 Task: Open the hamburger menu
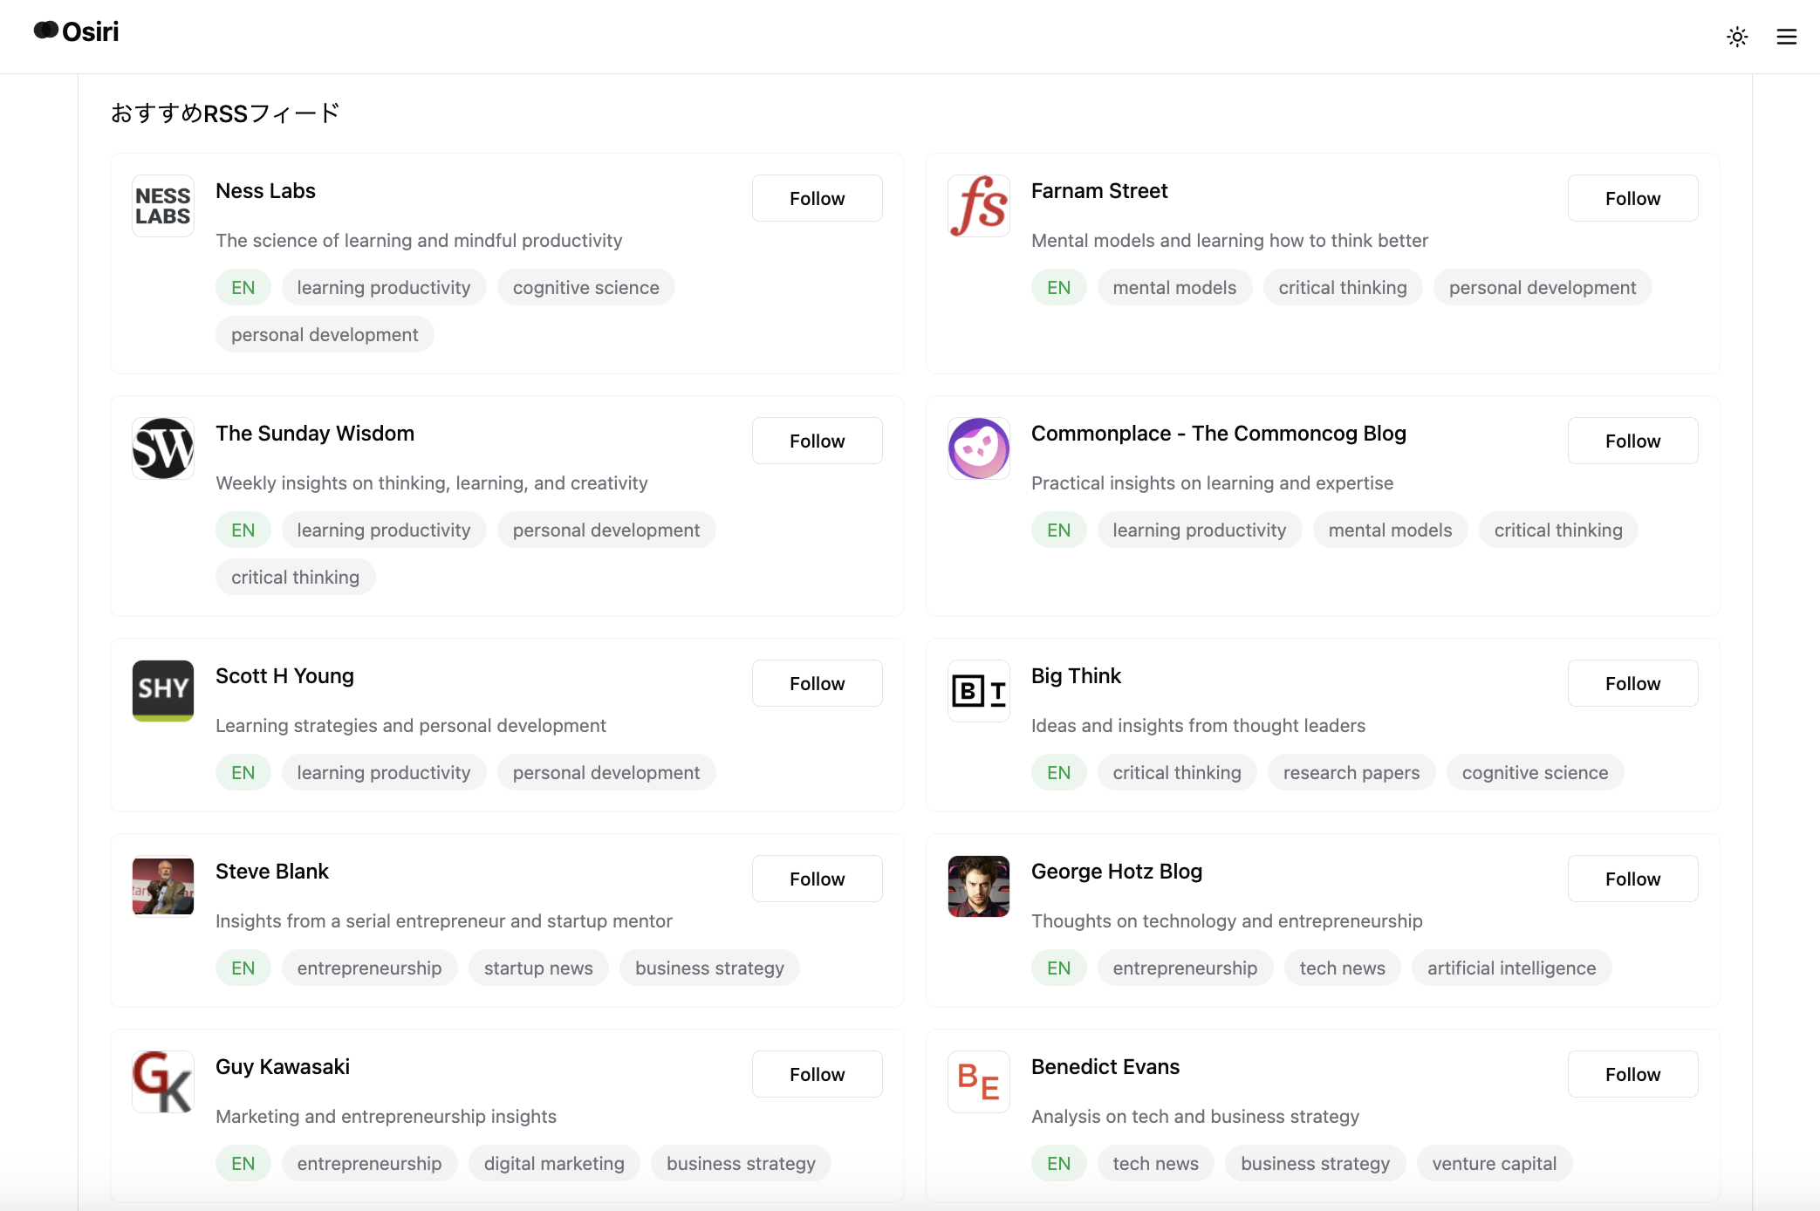(x=1786, y=37)
